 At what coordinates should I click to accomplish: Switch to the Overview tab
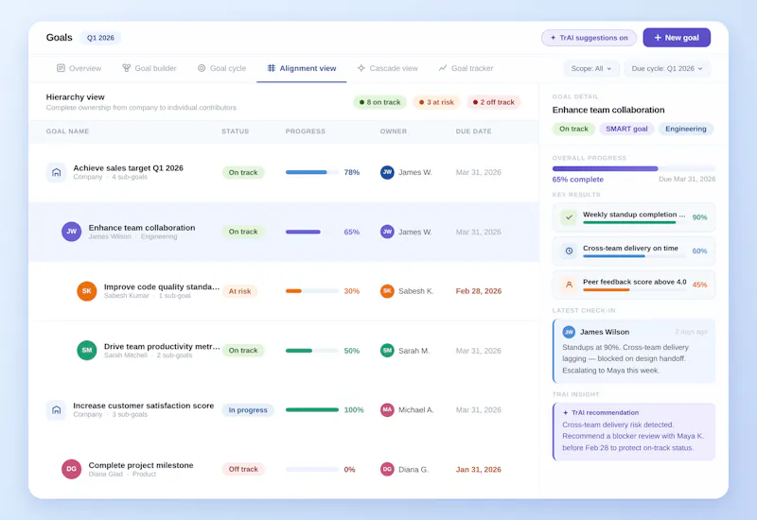point(79,68)
